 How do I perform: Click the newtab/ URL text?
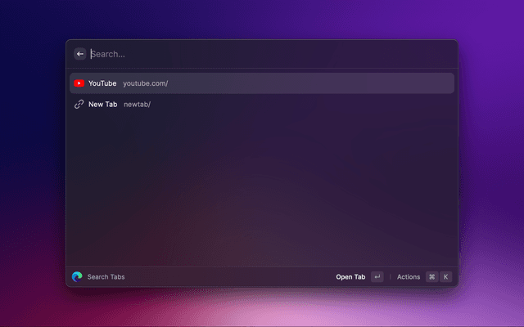coord(137,105)
